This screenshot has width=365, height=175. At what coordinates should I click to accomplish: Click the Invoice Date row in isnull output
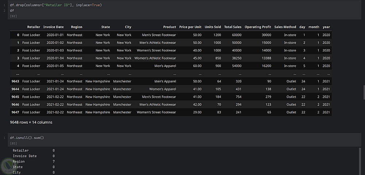tap(34, 156)
